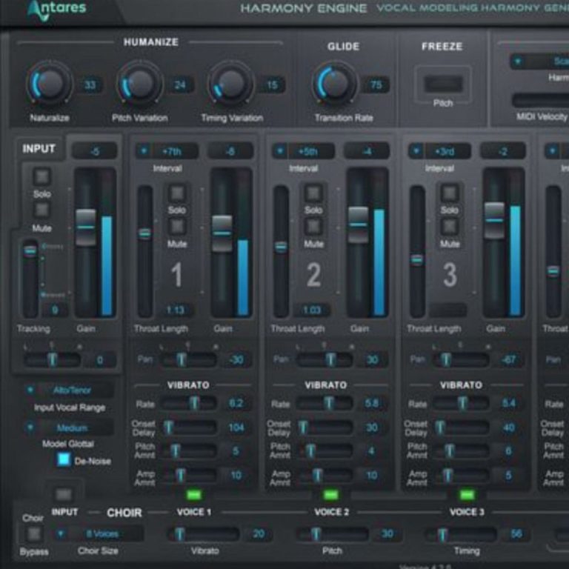Click Voice 3 Gain fader handle
The width and height of the screenshot is (569, 569).
[x=494, y=220]
